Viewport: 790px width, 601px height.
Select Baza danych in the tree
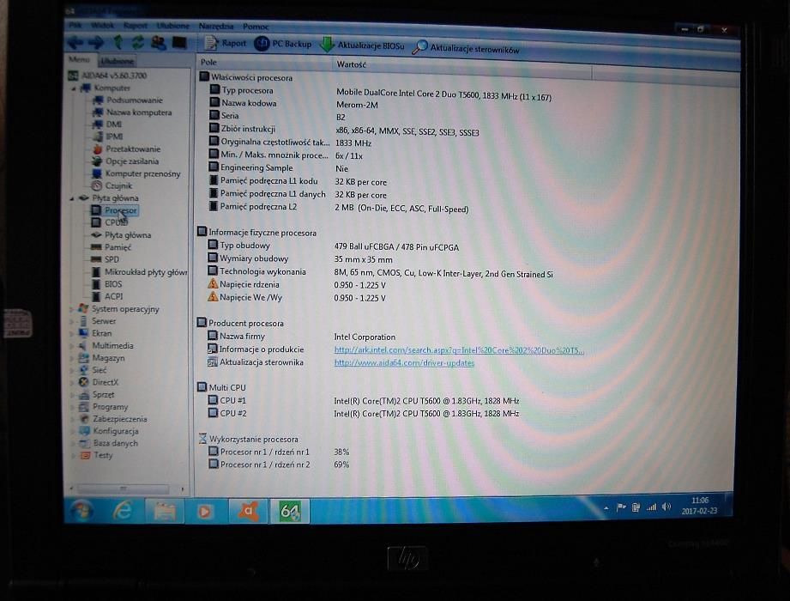click(109, 443)
